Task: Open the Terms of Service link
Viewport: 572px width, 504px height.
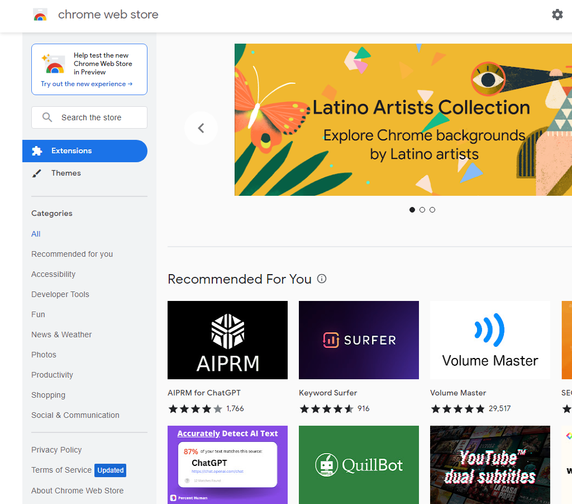Action: [61, 470]
